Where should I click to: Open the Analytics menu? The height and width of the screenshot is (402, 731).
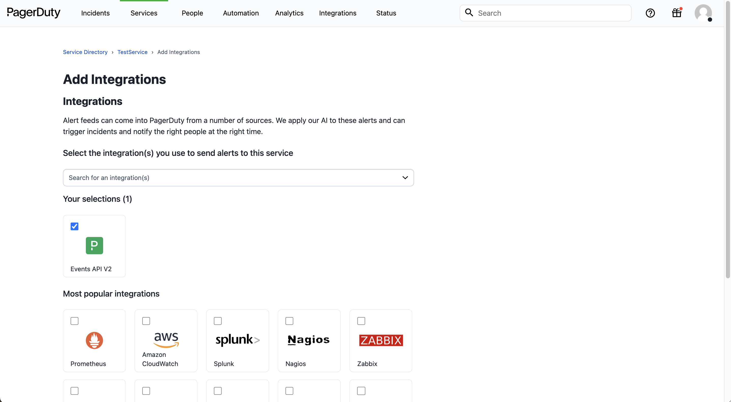click(289, 13)
